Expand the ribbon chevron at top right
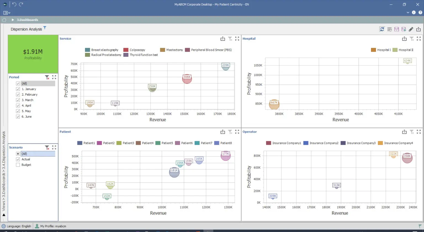This screenshot has height=232, width=424. (408, 12)
